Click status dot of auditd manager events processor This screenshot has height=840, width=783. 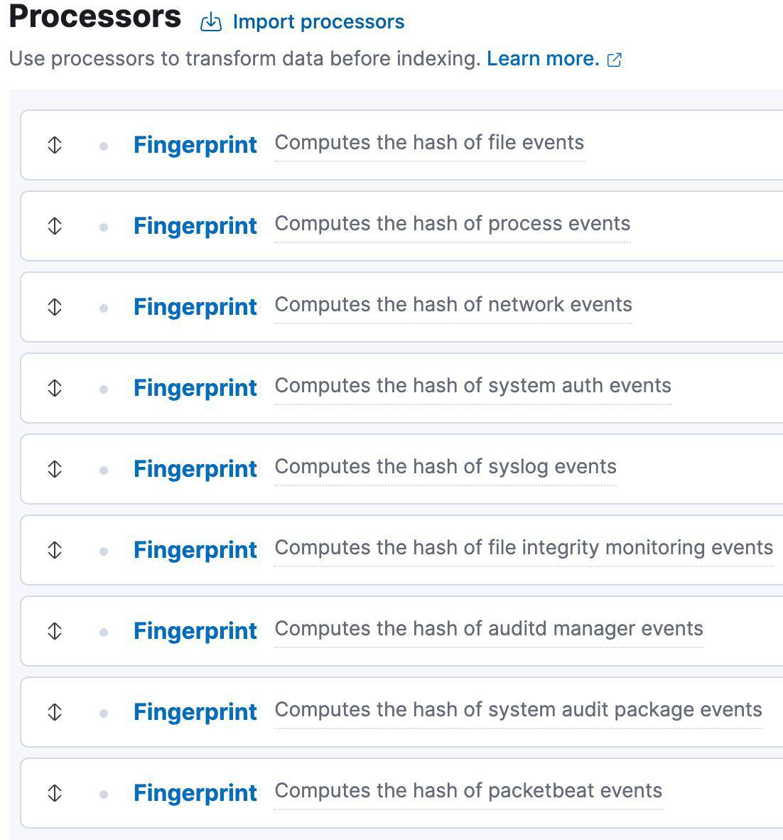[104, 632]
